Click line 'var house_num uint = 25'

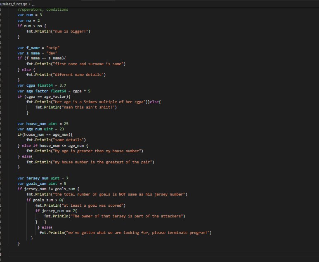pos(43,124)
